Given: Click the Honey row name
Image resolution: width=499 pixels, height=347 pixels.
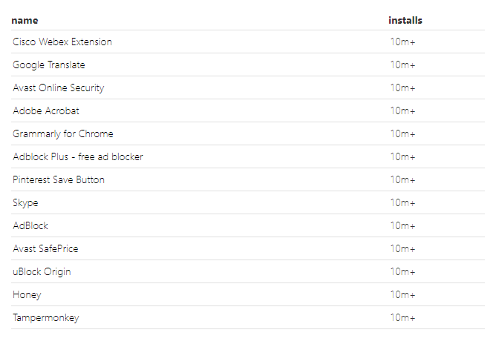Looking at the screenshot, I should (x=27, y=294).
